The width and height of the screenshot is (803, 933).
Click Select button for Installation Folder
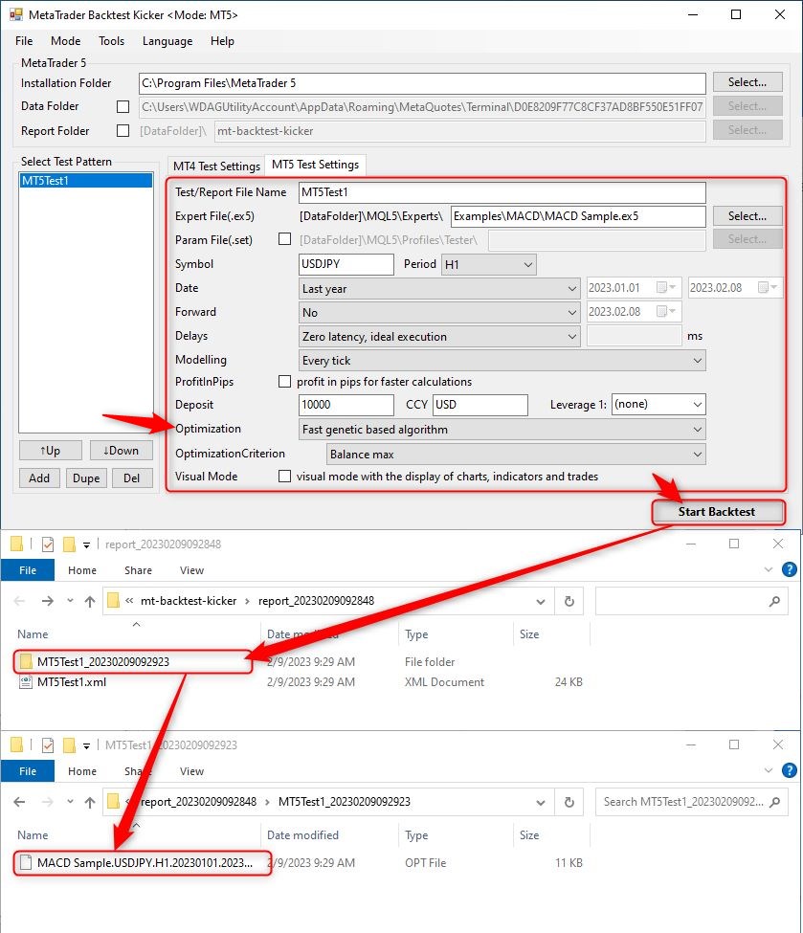(x=747, y=82)
